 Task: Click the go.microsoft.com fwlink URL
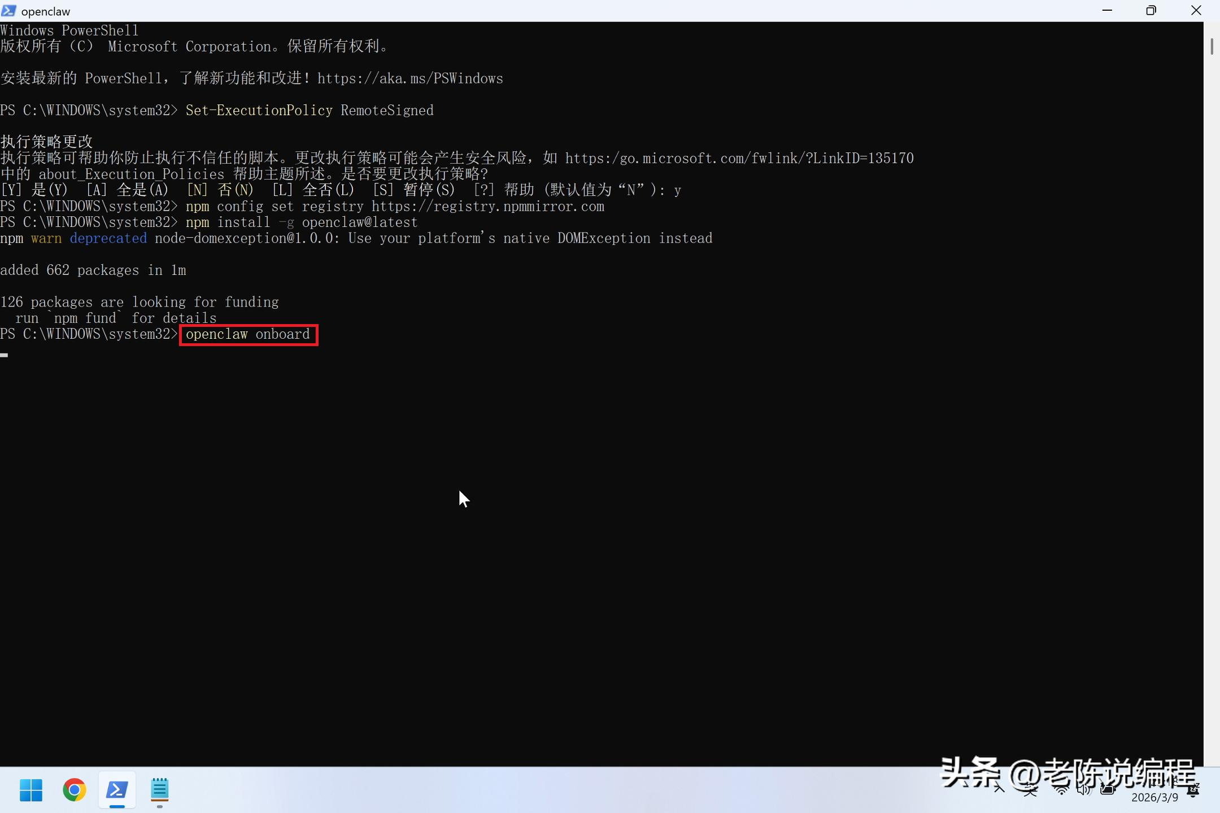click(739, 158)
